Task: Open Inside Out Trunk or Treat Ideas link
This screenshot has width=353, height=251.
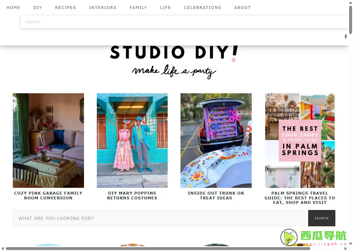Action: point(216,196)
